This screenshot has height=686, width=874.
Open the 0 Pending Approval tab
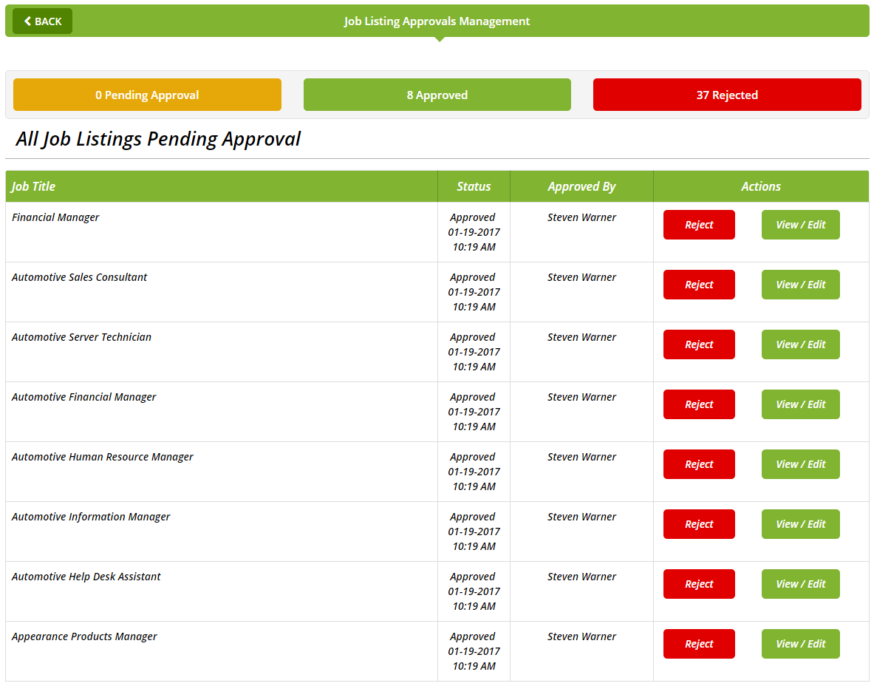click(x=147, y=95)
